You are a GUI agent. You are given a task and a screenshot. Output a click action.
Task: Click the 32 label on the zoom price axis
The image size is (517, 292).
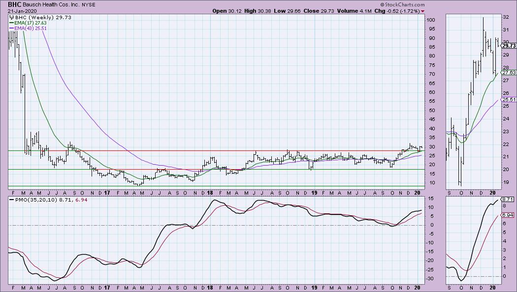506,17
